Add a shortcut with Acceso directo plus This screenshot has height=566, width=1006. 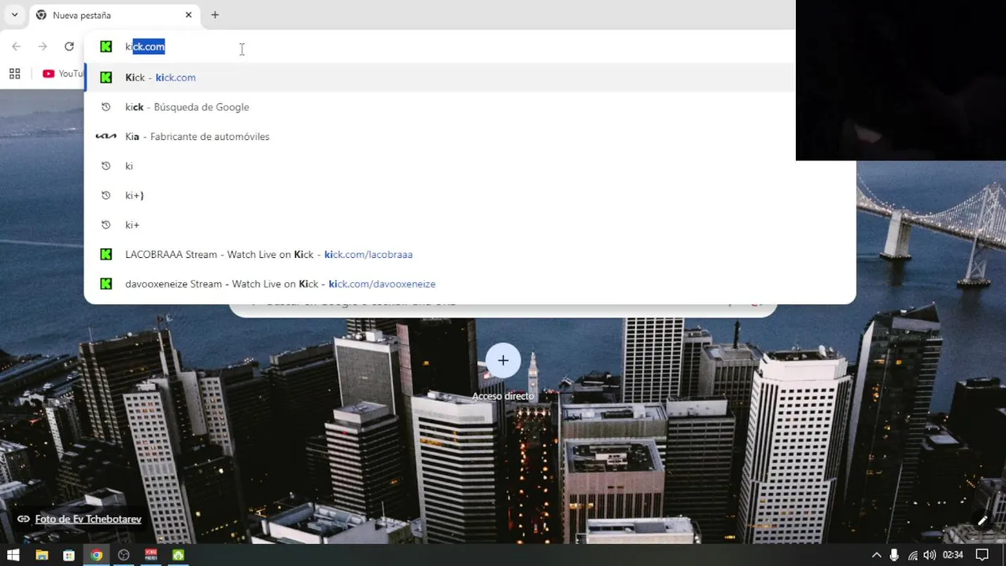pos(503,361)
